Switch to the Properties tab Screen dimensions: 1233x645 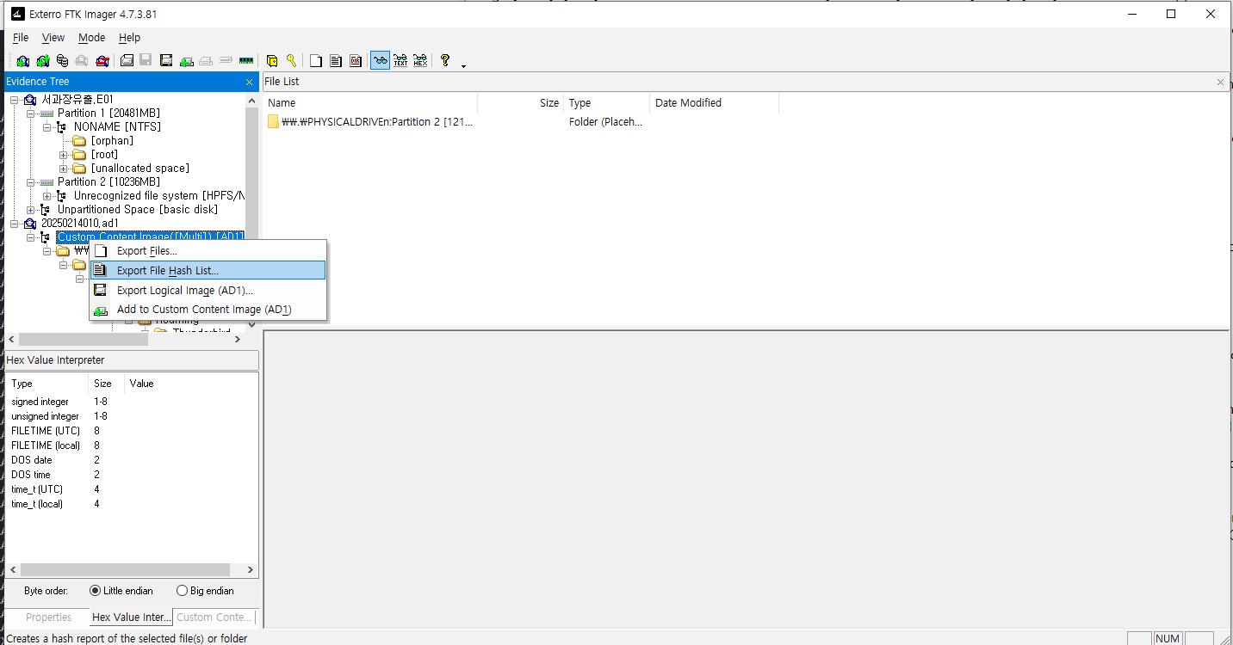tap(48, 617)
